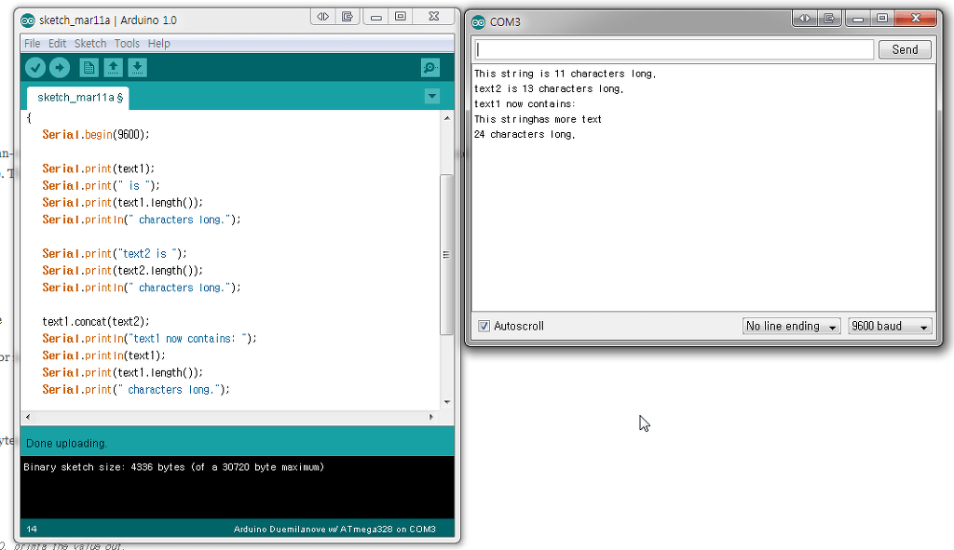Click the Send button in COM3
The height and width of the screenshot is (550, 954).
(x=905, y=50)
